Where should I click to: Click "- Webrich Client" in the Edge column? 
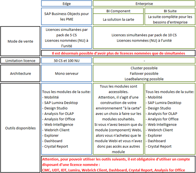56,130
